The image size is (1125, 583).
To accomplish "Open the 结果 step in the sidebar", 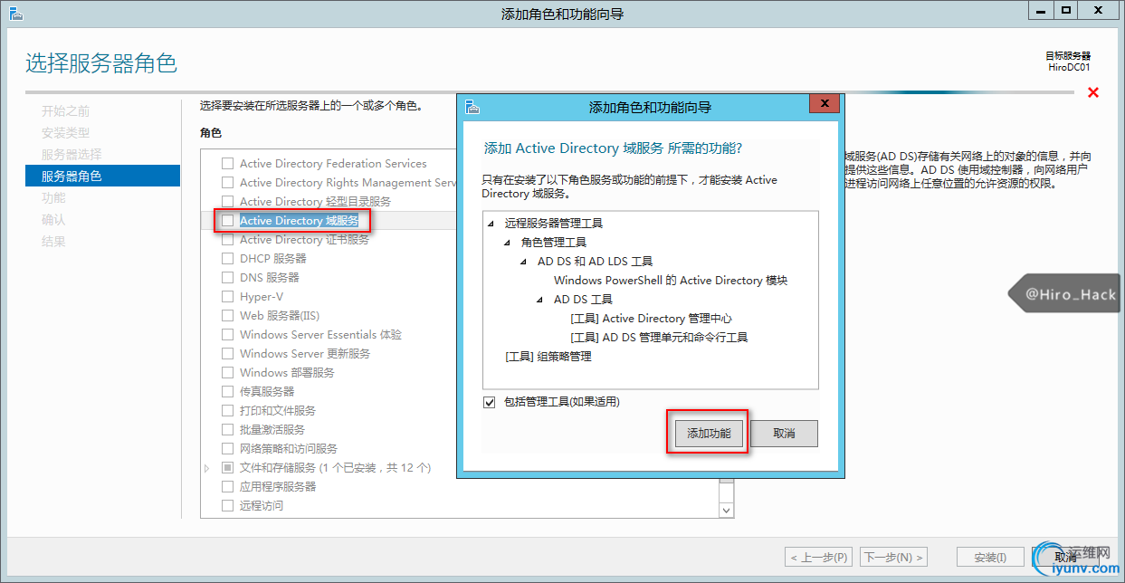I will pyautogui.click(x=53, y=242).
